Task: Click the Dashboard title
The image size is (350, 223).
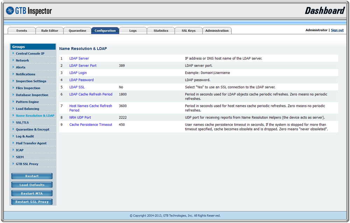Action: [325, 11]
